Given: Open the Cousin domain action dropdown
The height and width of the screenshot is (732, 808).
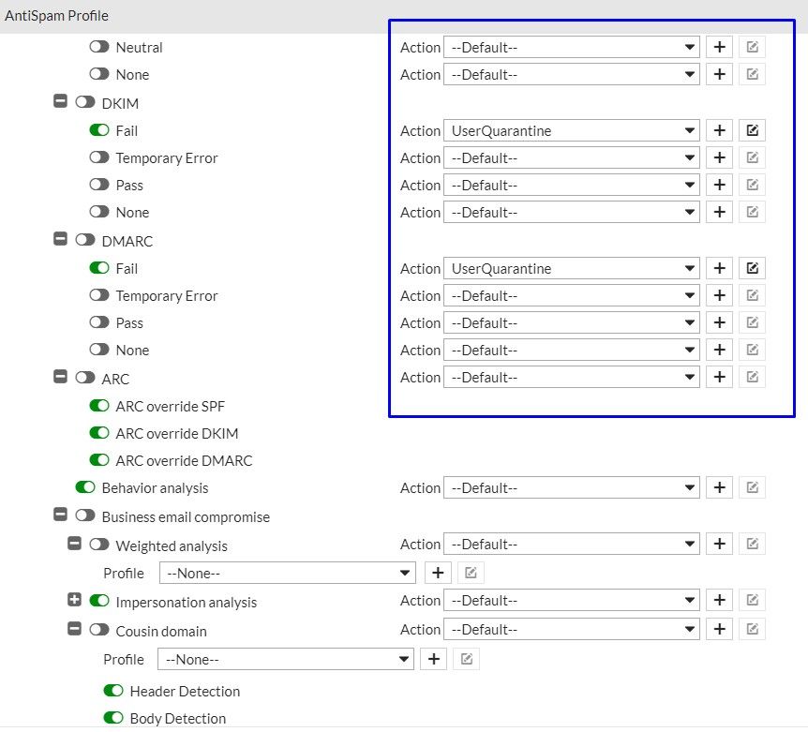Looking at the screenshot, I should (572, 630).
